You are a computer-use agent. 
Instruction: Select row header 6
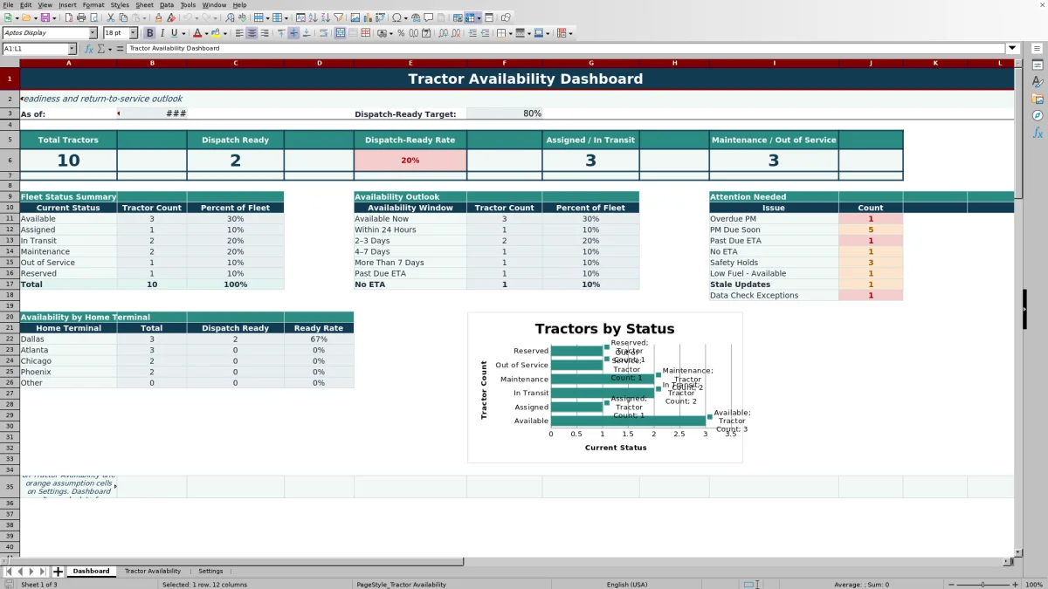[x=10, y=160]
